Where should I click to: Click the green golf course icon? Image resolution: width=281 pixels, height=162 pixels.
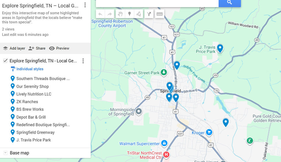(250, 141)
